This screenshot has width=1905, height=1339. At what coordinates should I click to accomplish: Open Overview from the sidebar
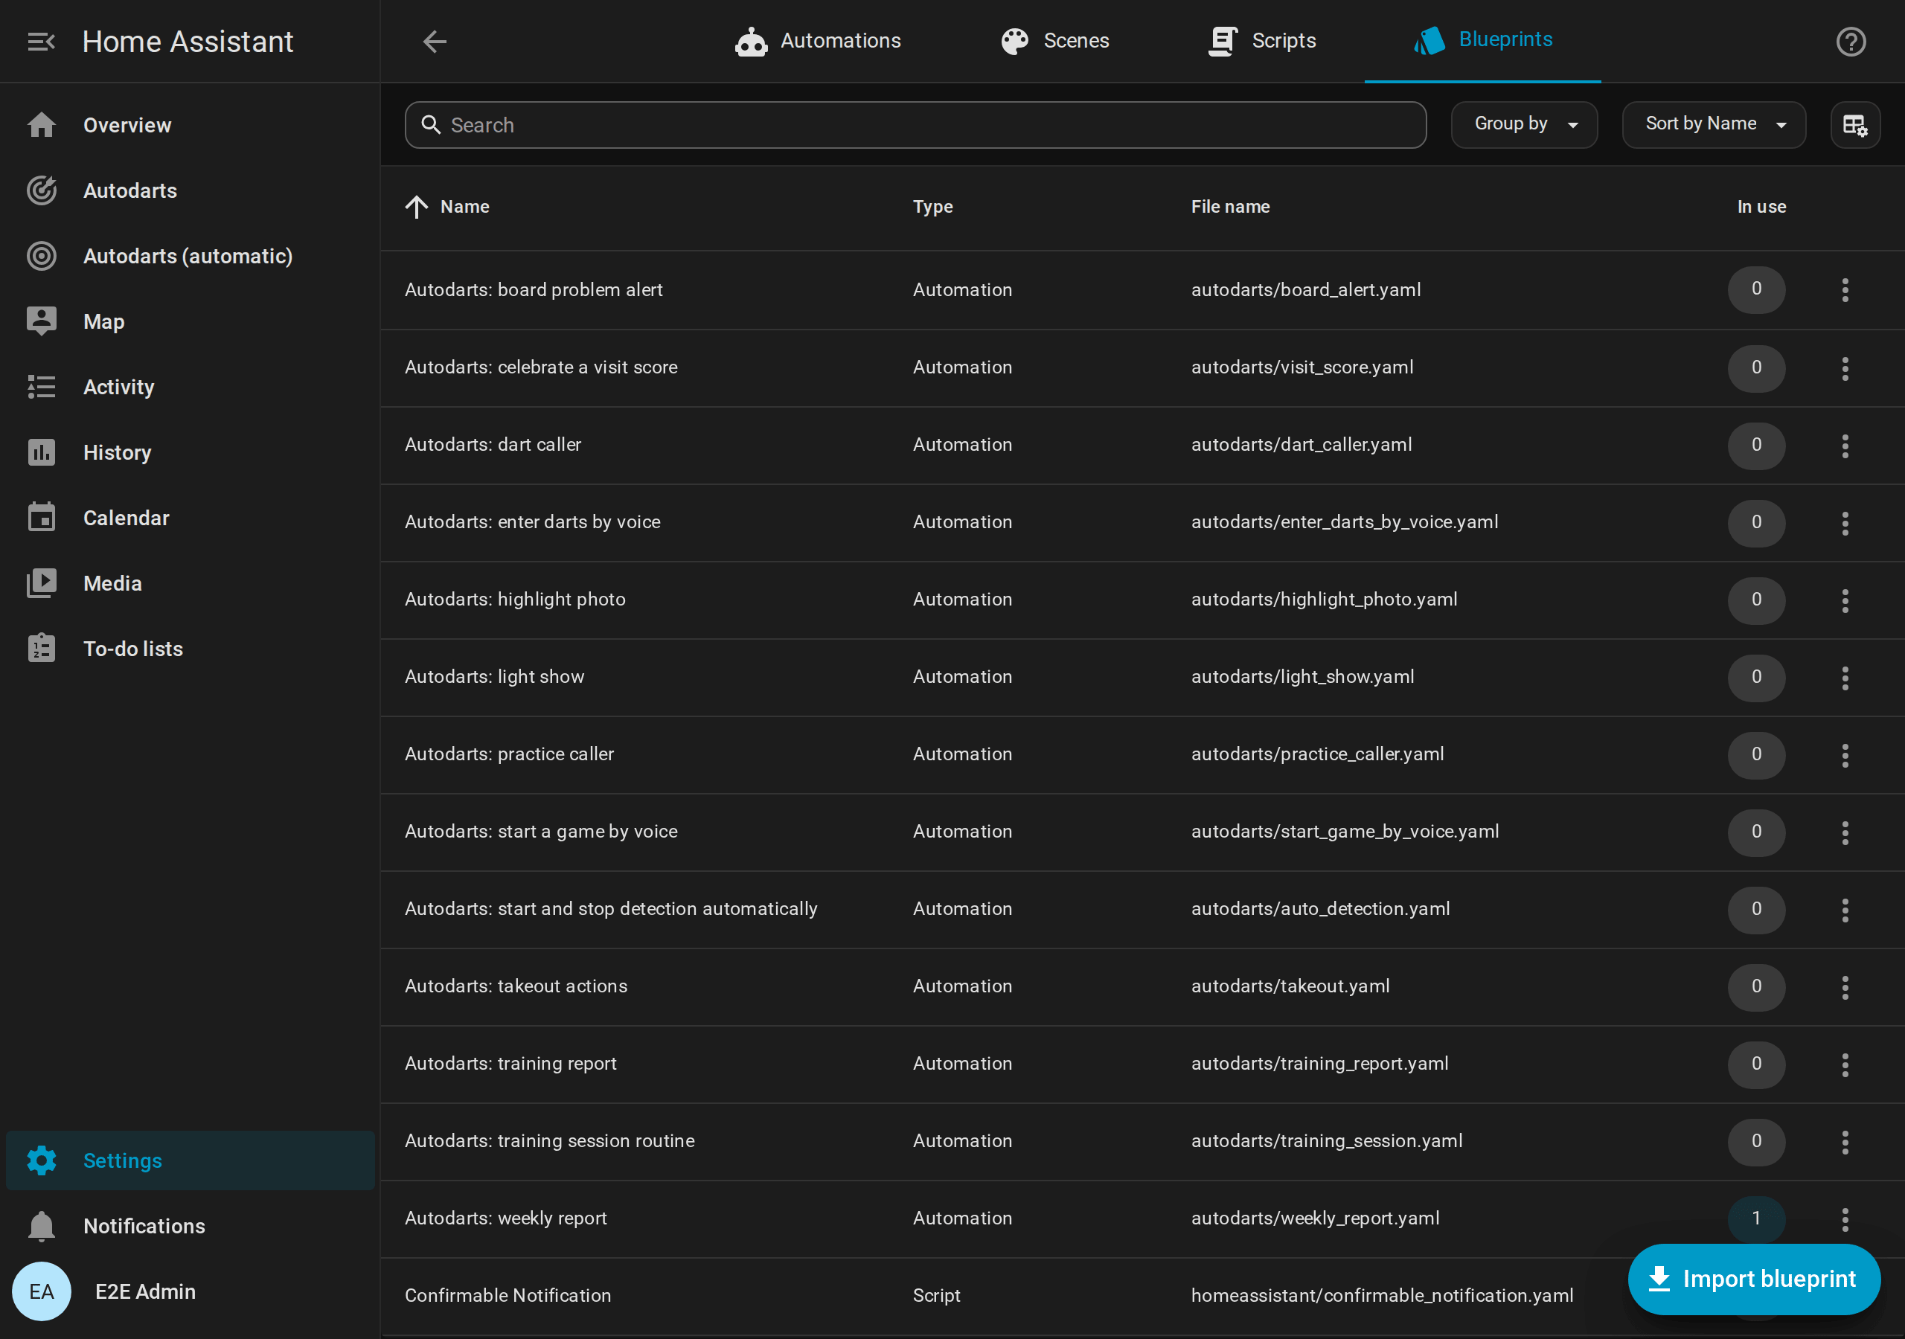click(190, 125)
